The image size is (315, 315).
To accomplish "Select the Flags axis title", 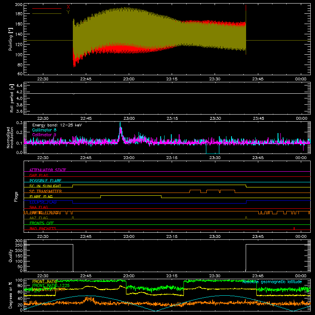I will (16, 196).
